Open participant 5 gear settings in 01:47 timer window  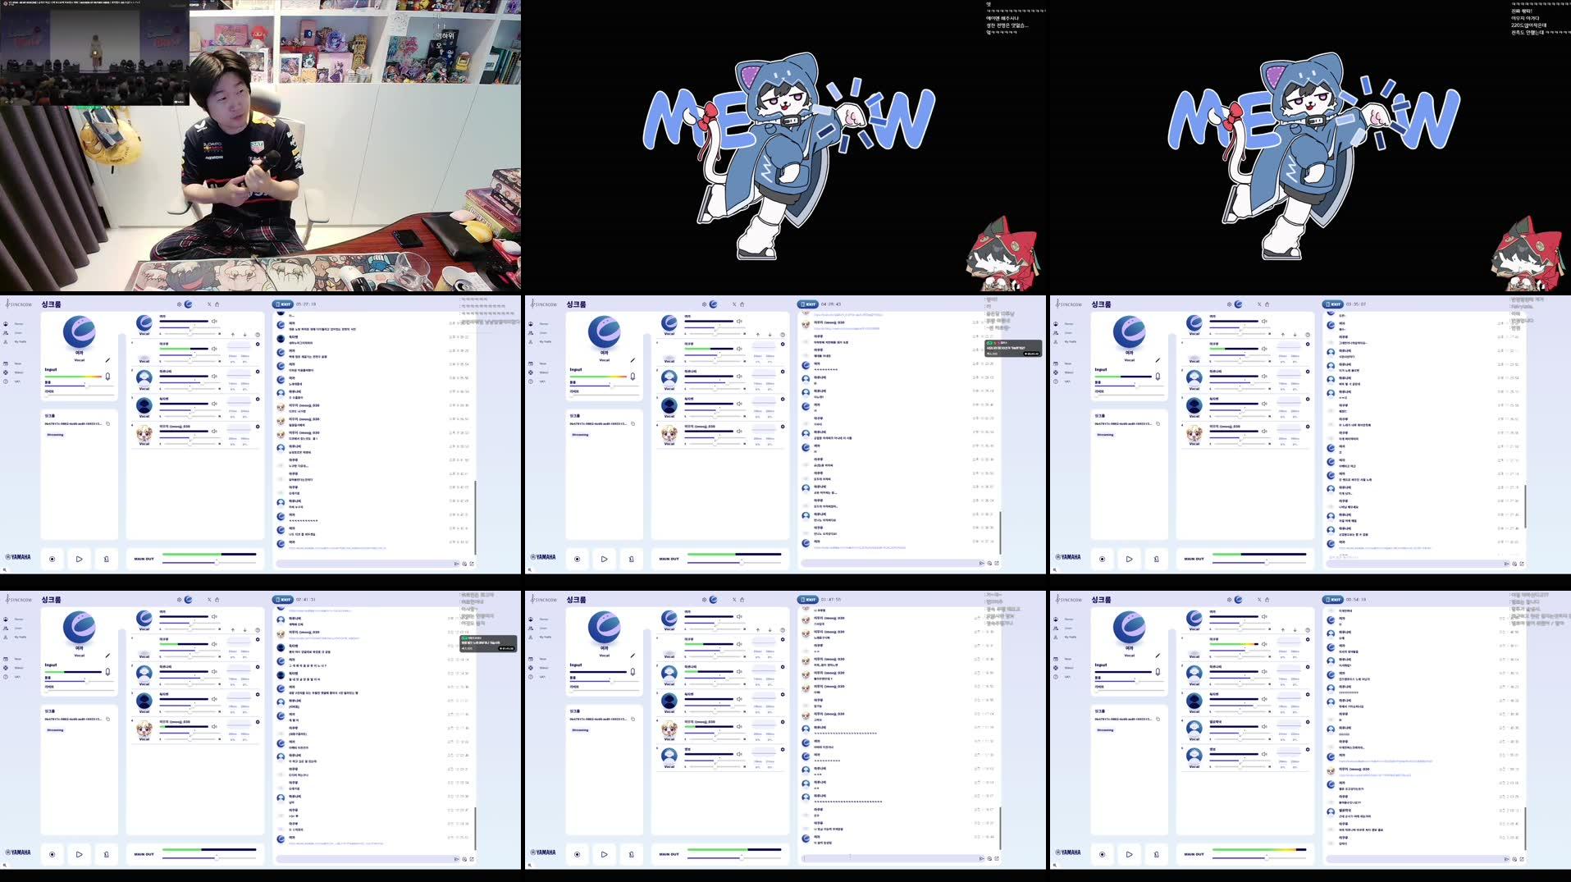click(783, 749)
